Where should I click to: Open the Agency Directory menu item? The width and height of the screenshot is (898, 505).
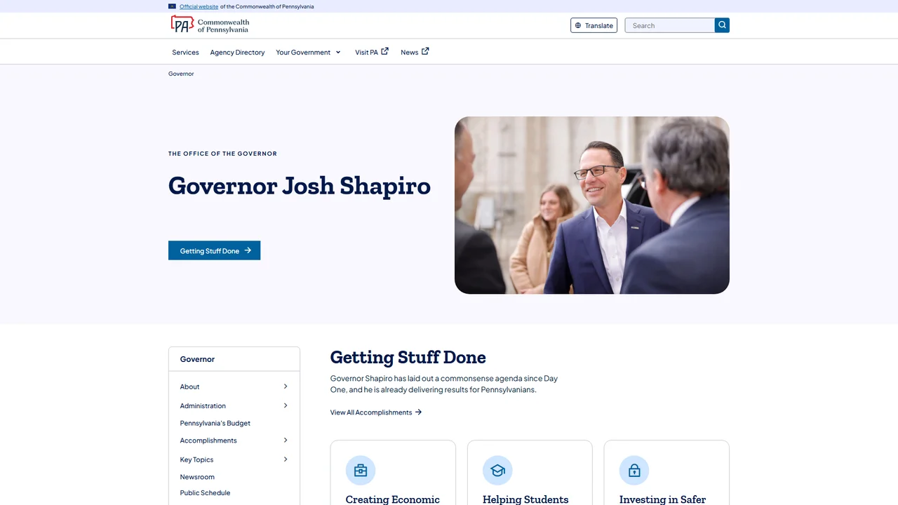point(237,52)
